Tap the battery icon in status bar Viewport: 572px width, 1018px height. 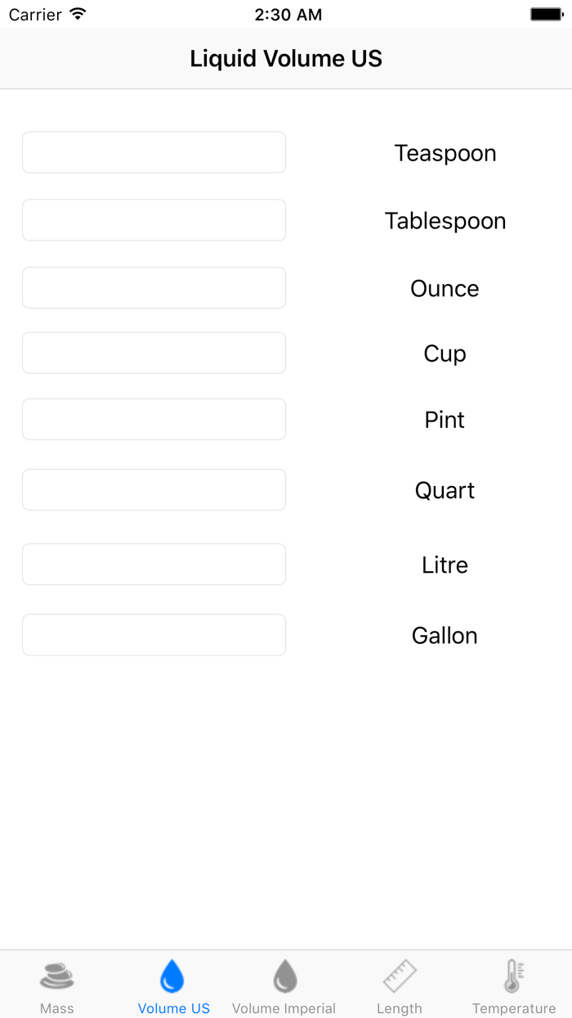click(x=547, y=15)
